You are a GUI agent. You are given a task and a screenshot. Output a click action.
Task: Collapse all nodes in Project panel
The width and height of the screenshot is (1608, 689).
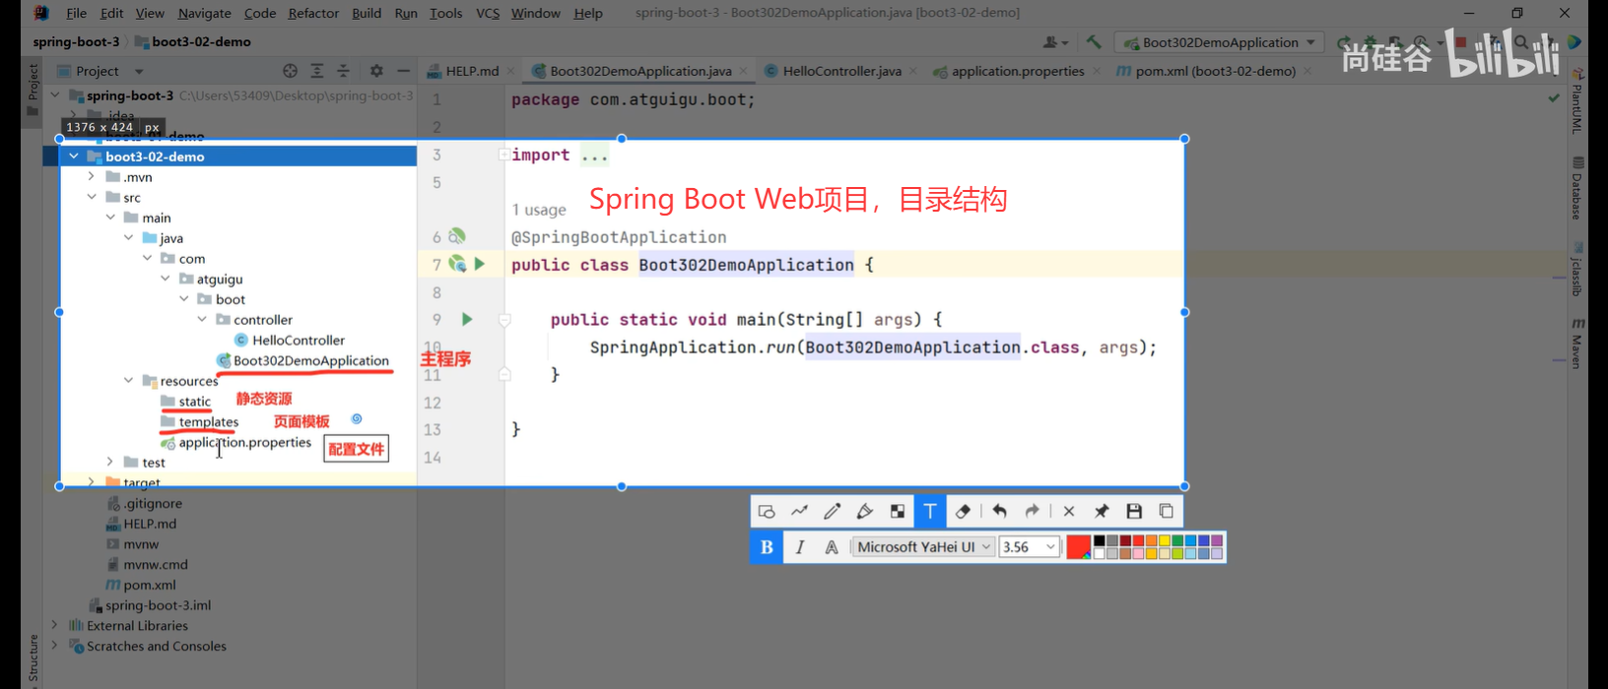pyautogui.click(x=343, y=71)
